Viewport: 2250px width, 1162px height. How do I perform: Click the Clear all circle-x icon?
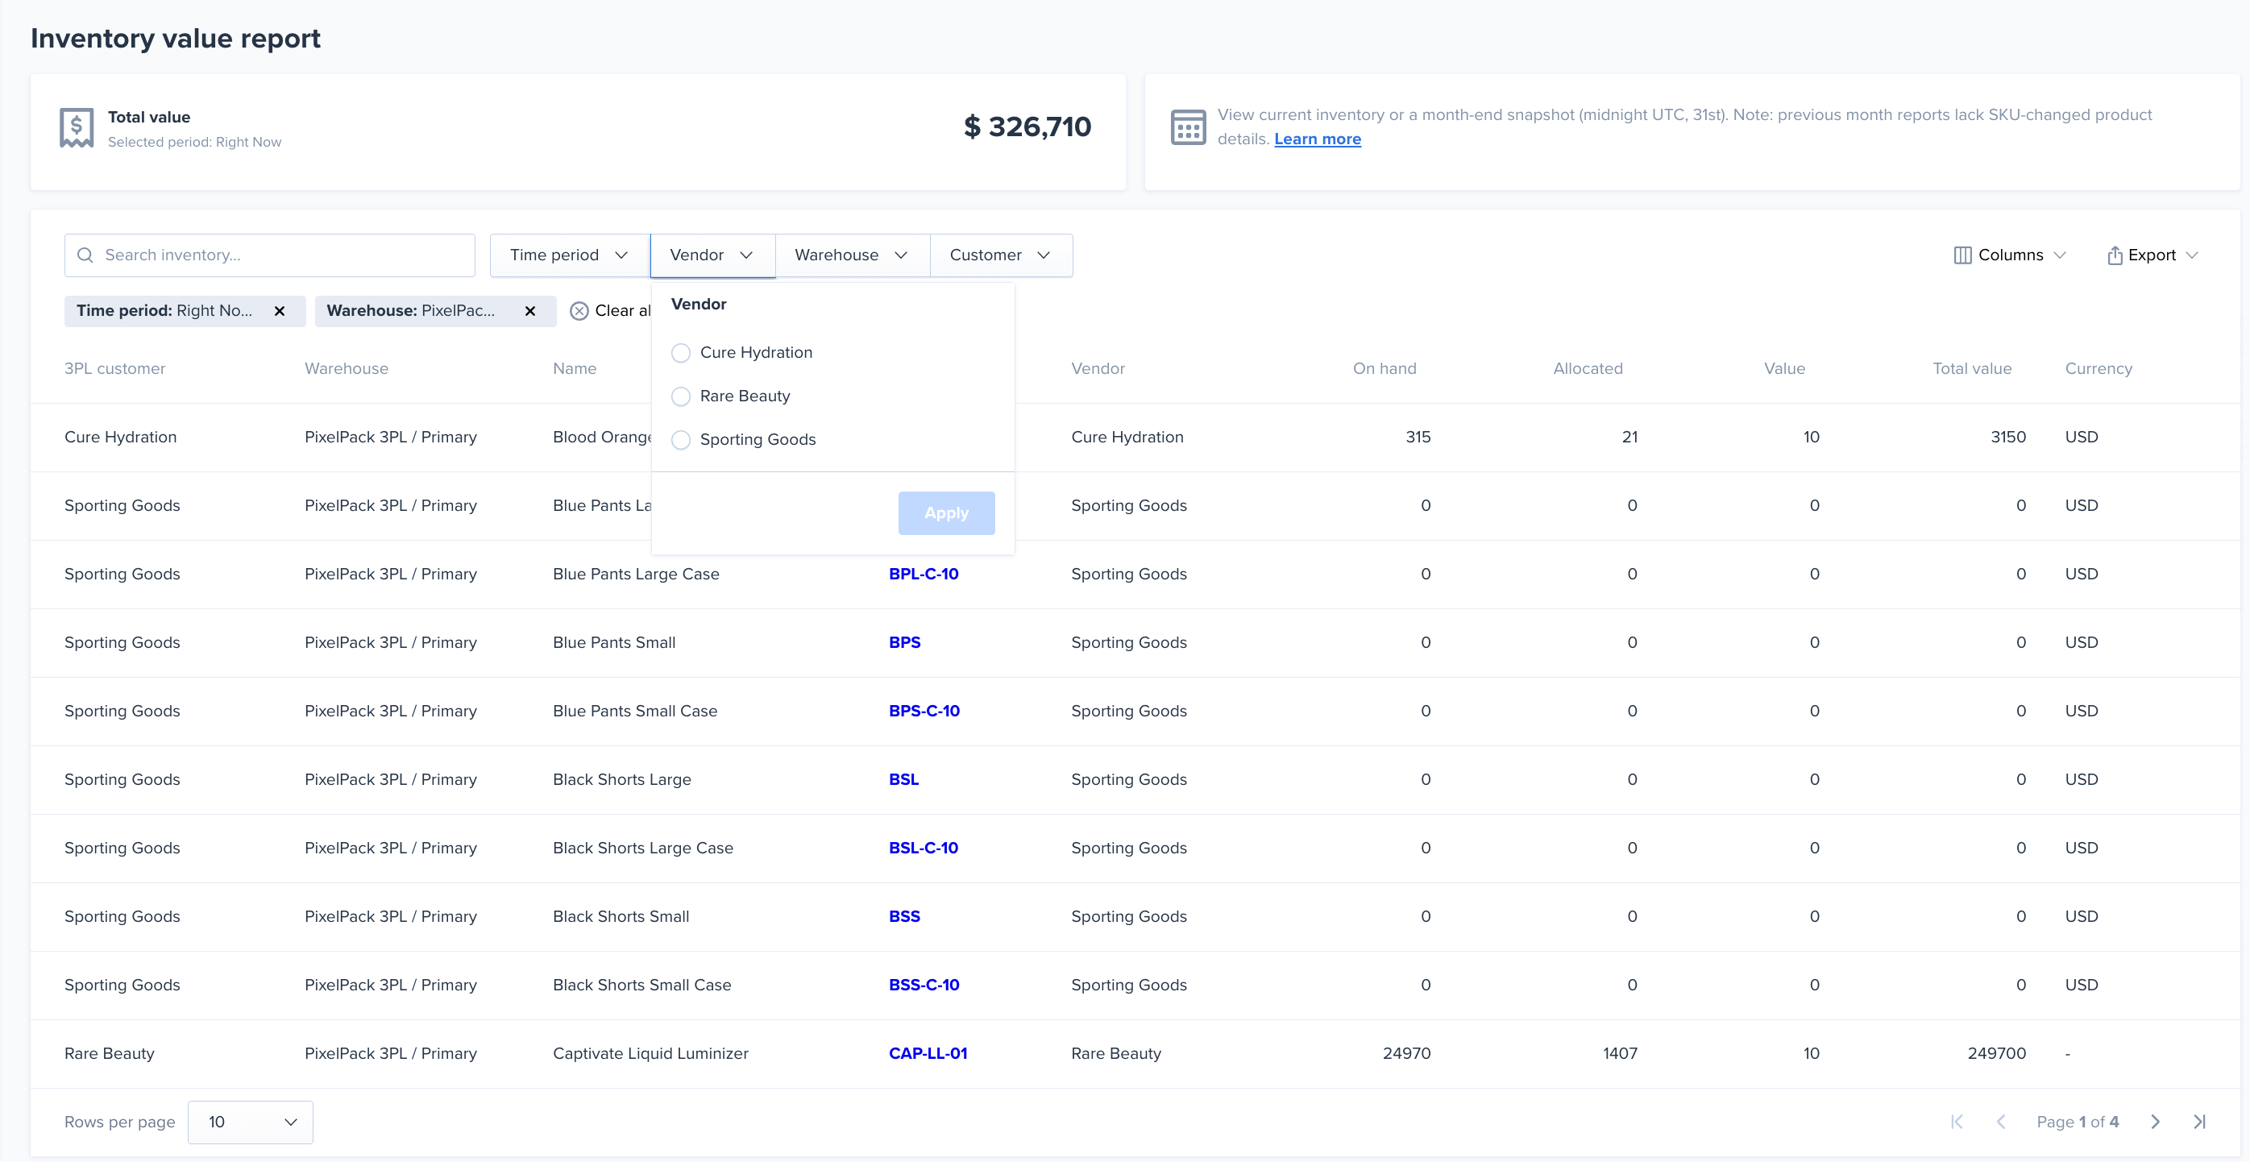click(x=579, y=311)
